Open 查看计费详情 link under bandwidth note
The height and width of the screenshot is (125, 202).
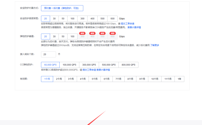(134, 27)
